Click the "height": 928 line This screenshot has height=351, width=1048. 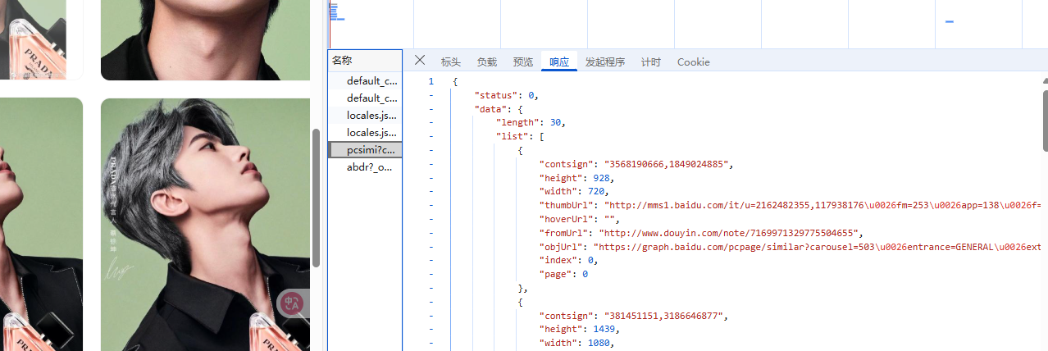(x=576, y=178)
